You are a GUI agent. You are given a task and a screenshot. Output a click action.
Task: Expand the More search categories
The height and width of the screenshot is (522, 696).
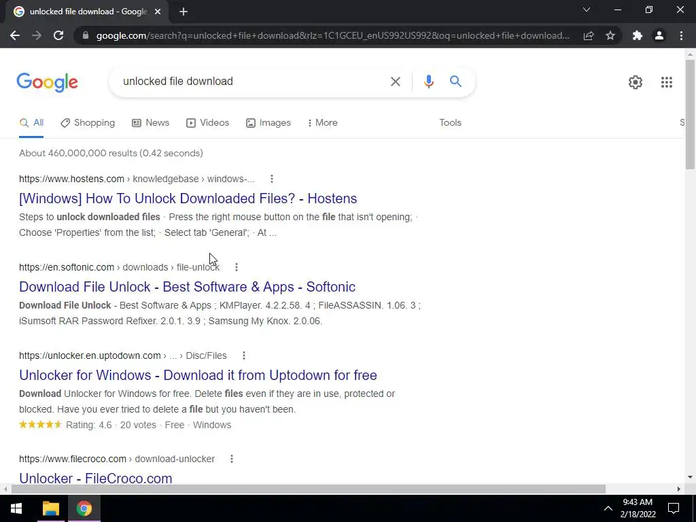pos(323,123)
